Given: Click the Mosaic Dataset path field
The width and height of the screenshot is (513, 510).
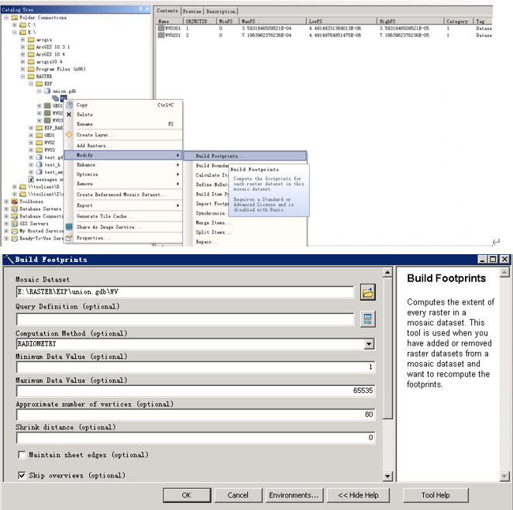Looking at the screenshot, I should coord(185,291).
